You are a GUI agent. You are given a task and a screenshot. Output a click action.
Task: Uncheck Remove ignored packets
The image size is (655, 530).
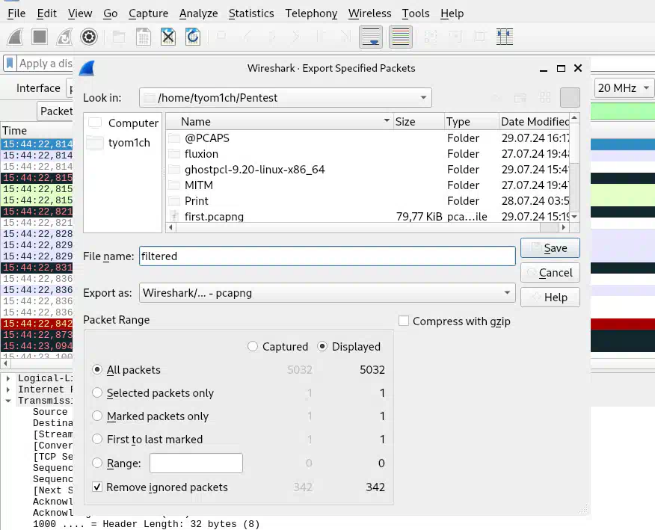(97, 487)
